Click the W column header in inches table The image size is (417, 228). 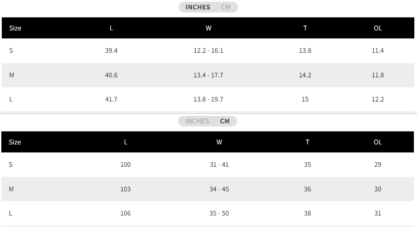[208, 28]
